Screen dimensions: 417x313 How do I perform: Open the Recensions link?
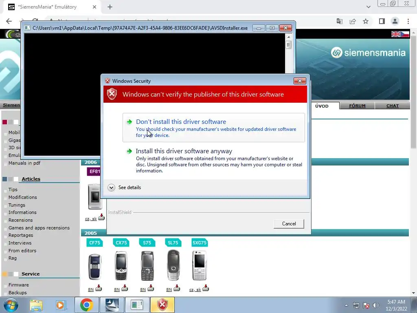(x=20, y=220)
